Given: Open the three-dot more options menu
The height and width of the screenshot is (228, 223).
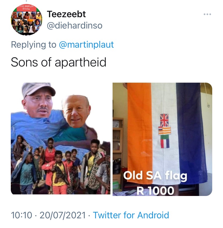Looking at the screenshot, I should coord(207,14).
